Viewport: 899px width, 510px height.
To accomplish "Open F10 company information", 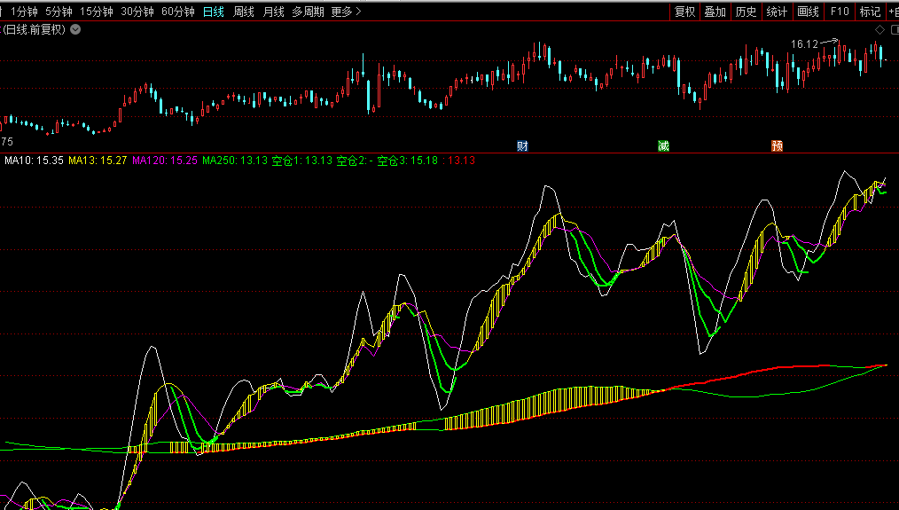I will coord(839,12).
